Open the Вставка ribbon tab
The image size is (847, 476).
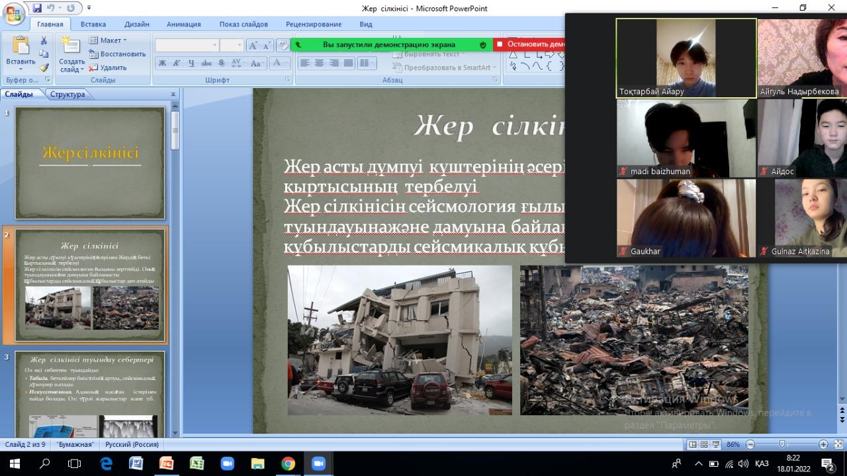click(x=93, y=24)
